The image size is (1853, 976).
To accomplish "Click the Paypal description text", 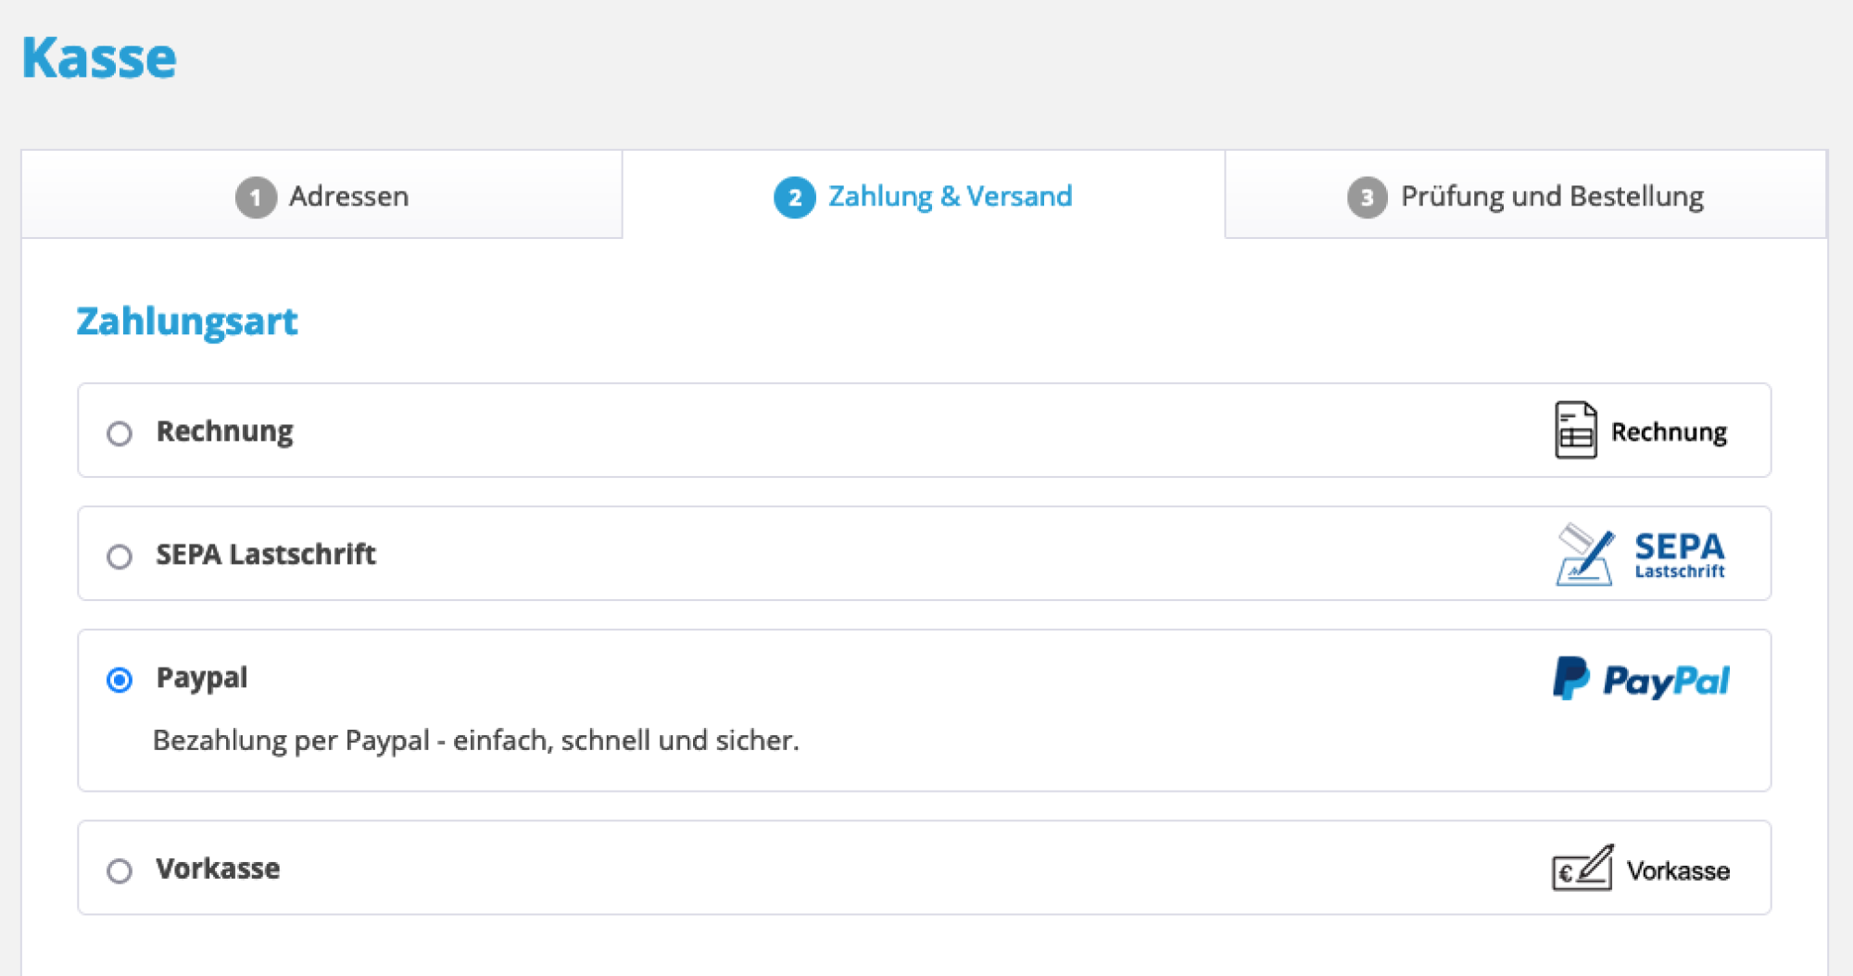I will [x=475, y=741].
